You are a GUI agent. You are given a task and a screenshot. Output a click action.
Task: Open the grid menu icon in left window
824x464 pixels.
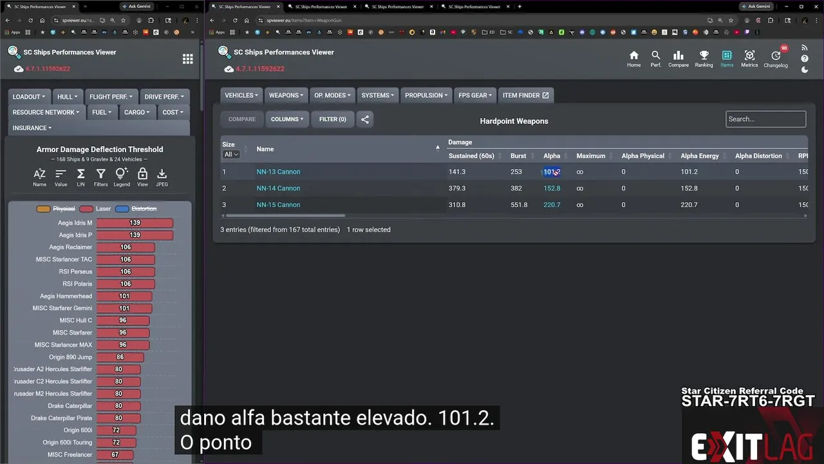pos(187,59)
